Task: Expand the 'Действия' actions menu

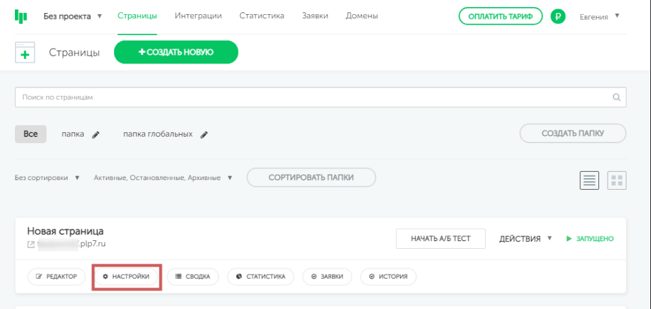Action: 525,238
